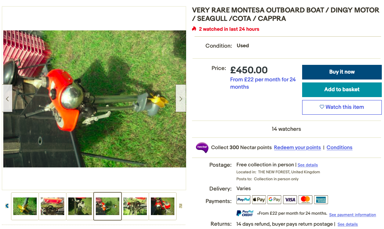Click the Nectar logo icon
The height and width of the screenshot is (229, 384).
tap(202, 147)
